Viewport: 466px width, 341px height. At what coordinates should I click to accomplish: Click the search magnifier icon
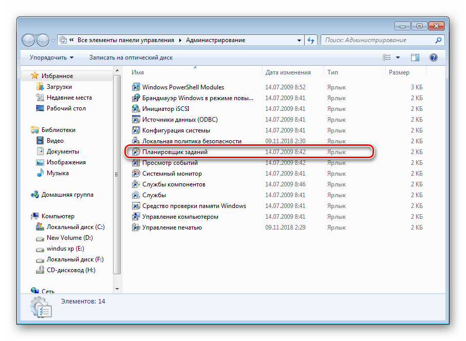(x=438, y=40)
